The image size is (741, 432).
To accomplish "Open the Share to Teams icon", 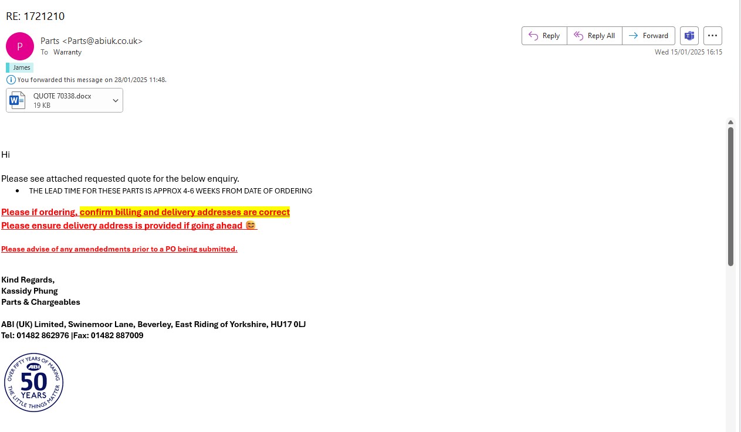I will 689,36.
